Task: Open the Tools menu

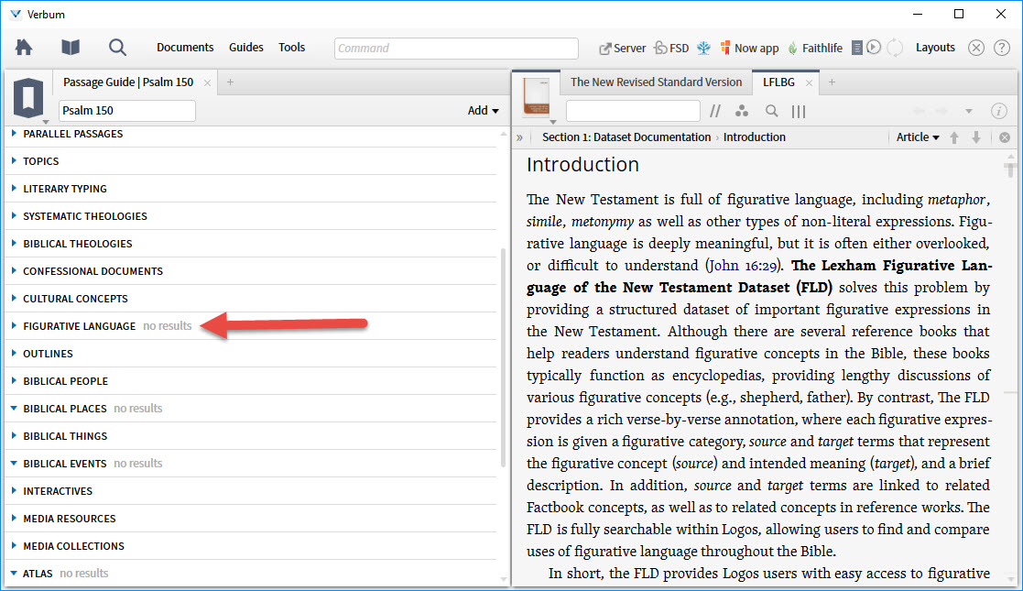Action: click(291, 47)
